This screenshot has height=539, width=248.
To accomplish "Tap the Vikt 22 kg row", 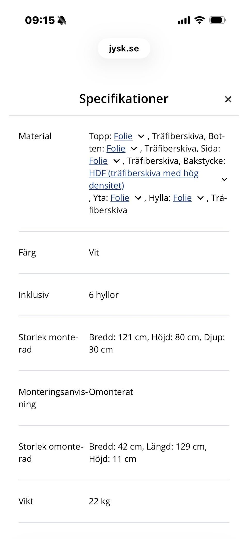I will click(x=124, y=501).
